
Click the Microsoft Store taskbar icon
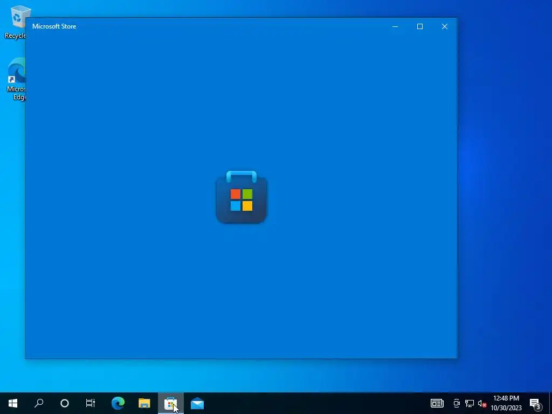[x=171, y=403]
